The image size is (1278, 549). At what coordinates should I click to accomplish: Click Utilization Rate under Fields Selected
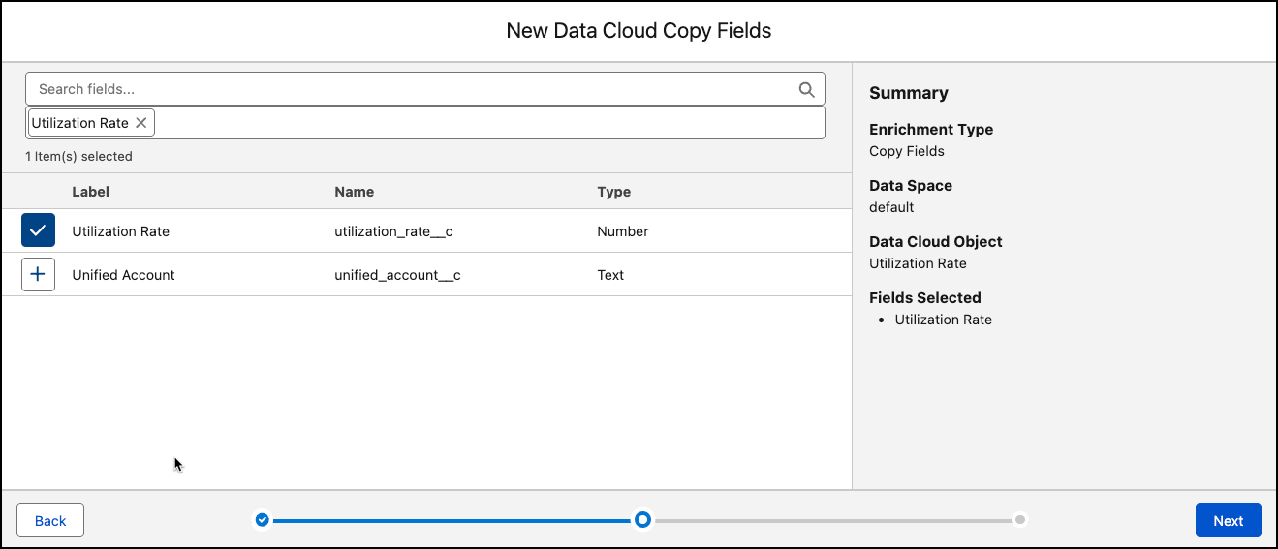click(943, 320)
